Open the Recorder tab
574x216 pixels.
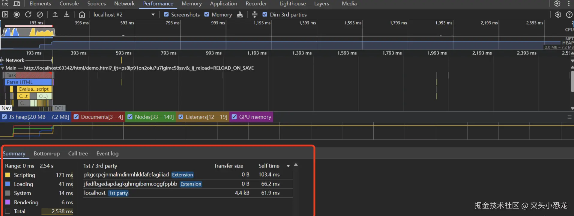coord(256,4)
